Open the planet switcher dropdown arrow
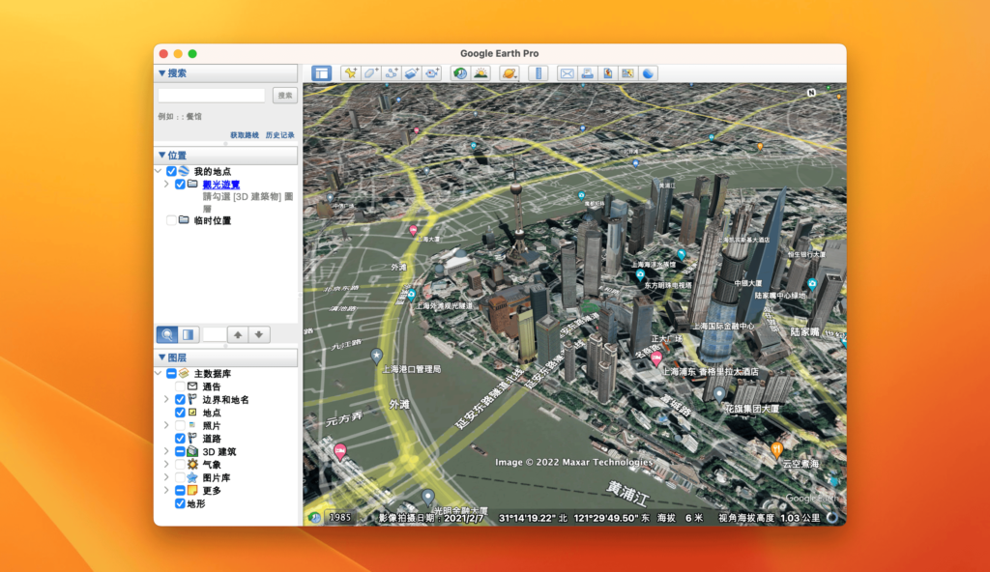Screen dimensions: 990x572 516,77
